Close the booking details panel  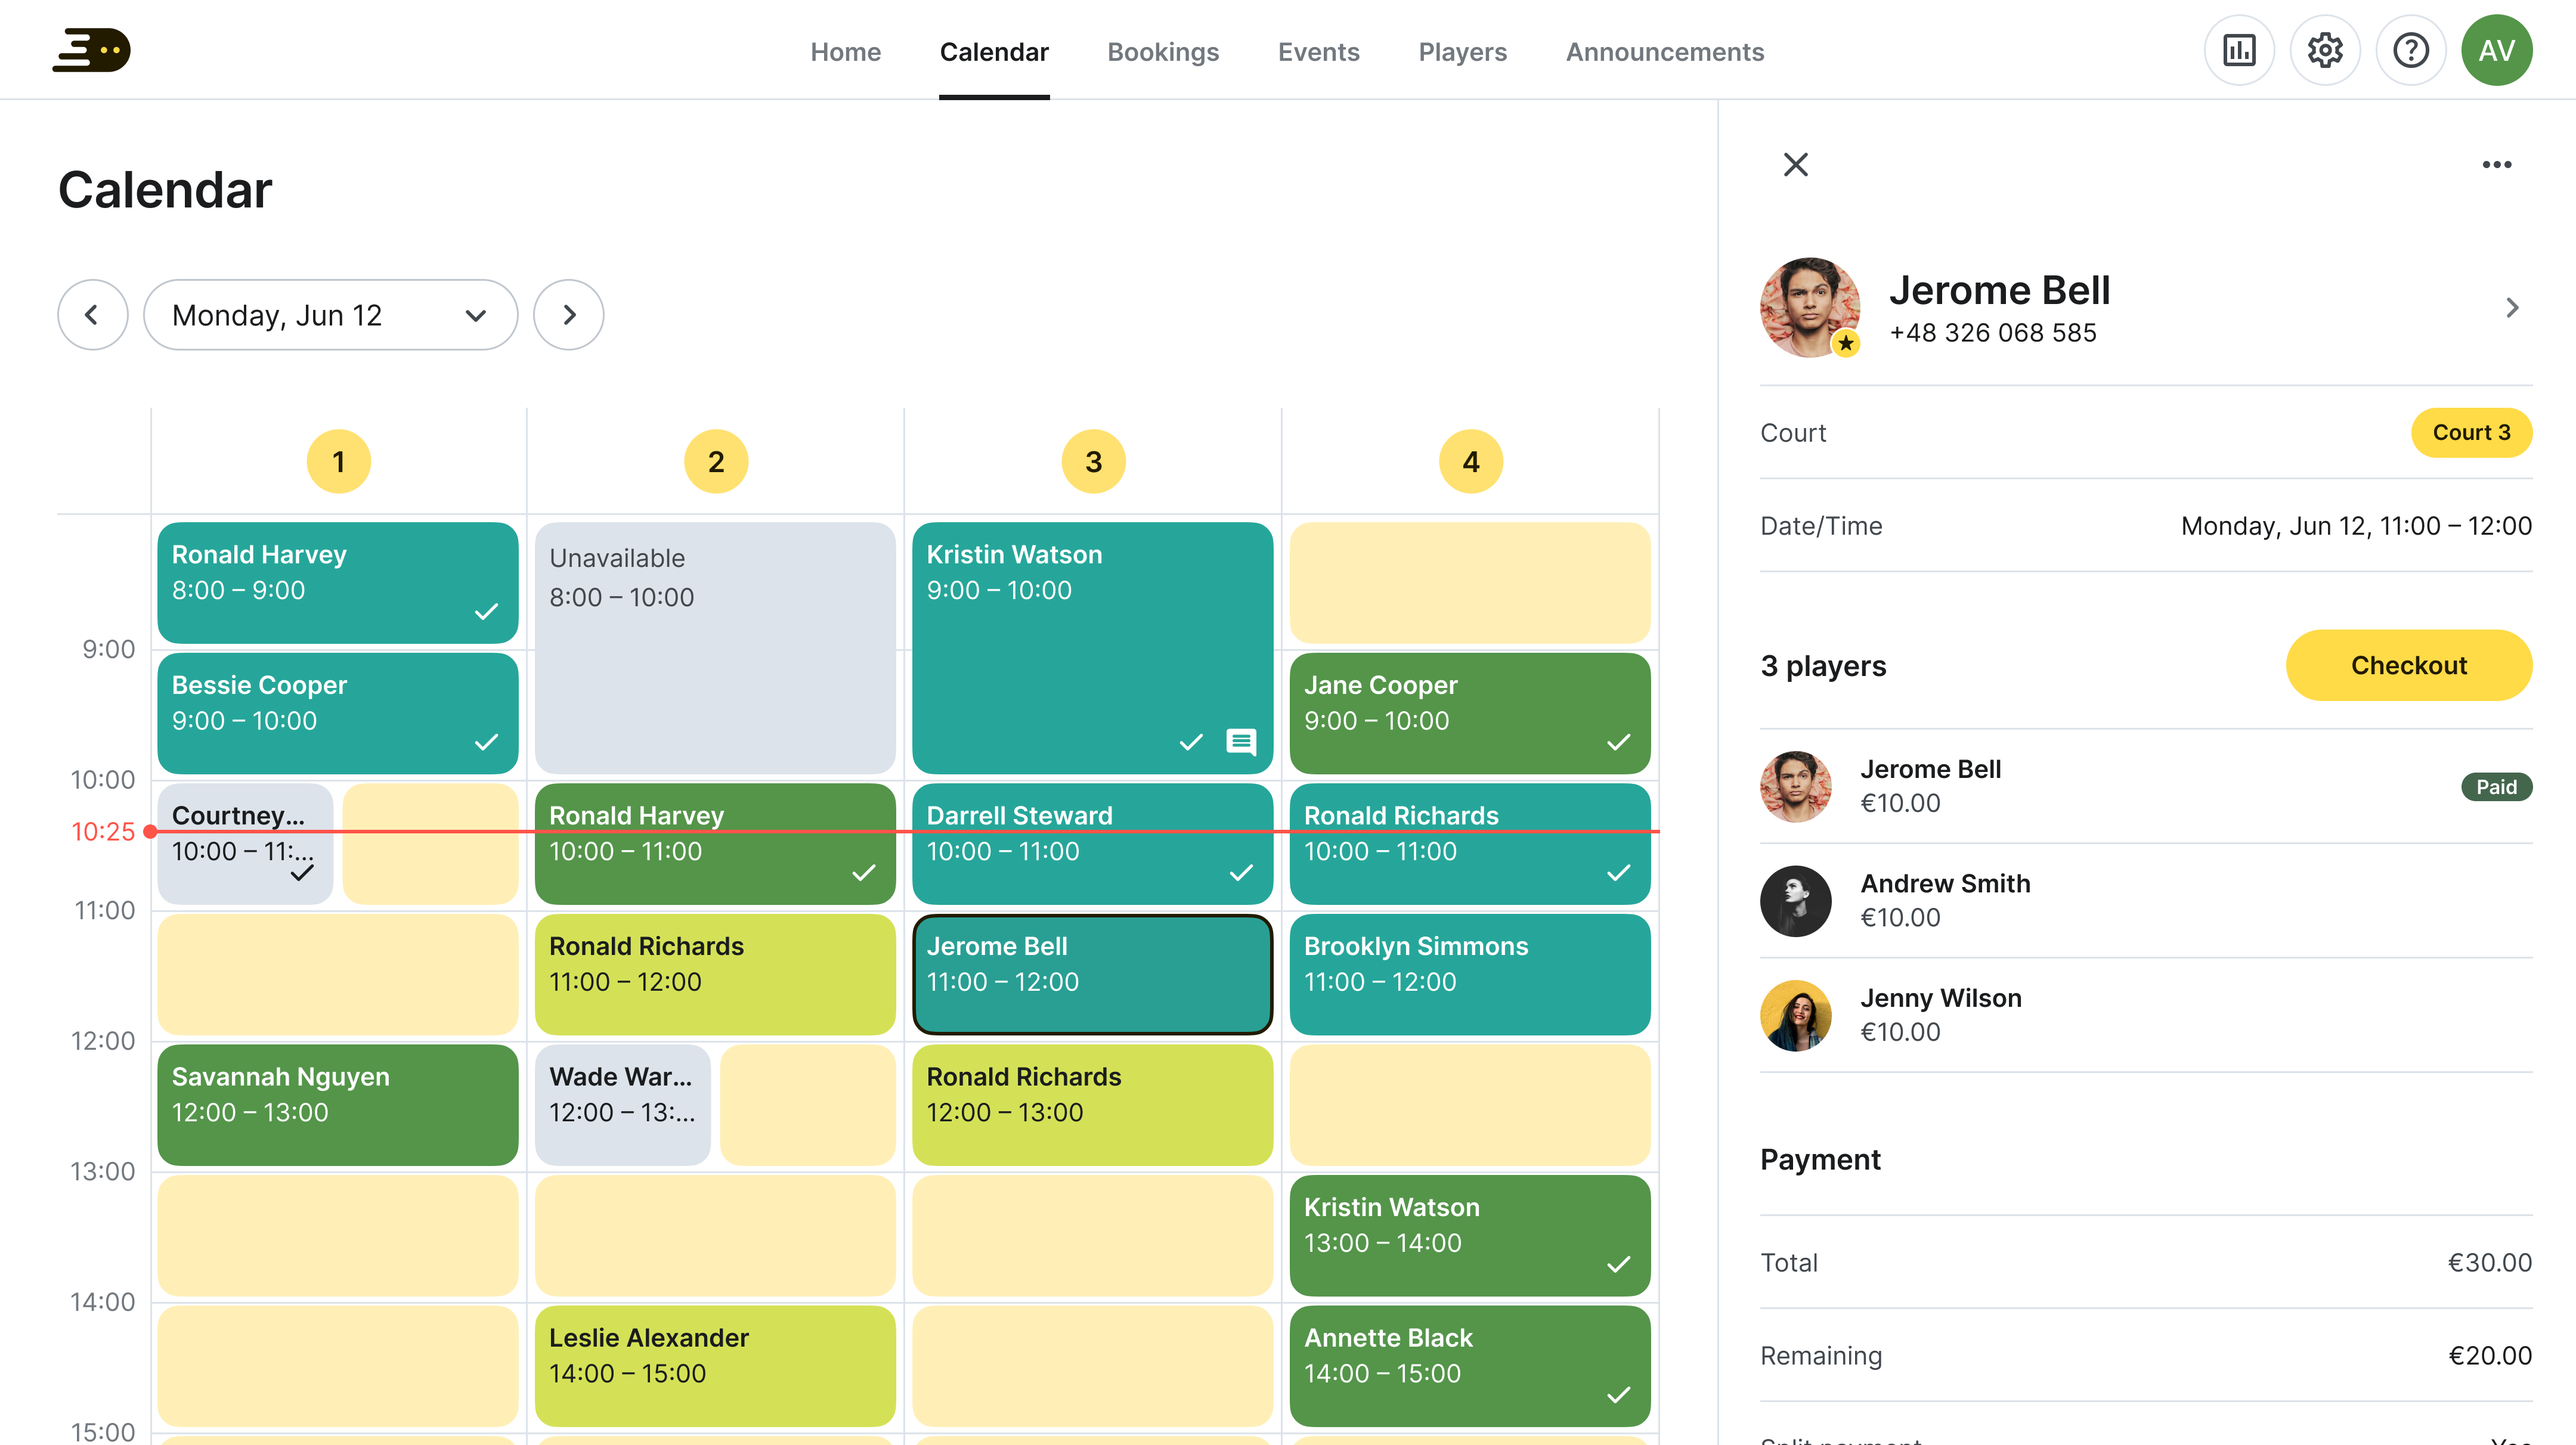(x=1796, y=165)
